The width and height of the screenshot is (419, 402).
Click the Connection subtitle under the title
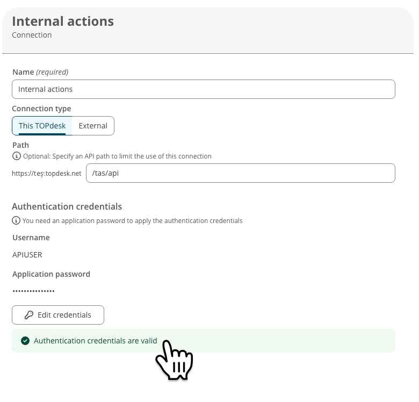(32, 35)
